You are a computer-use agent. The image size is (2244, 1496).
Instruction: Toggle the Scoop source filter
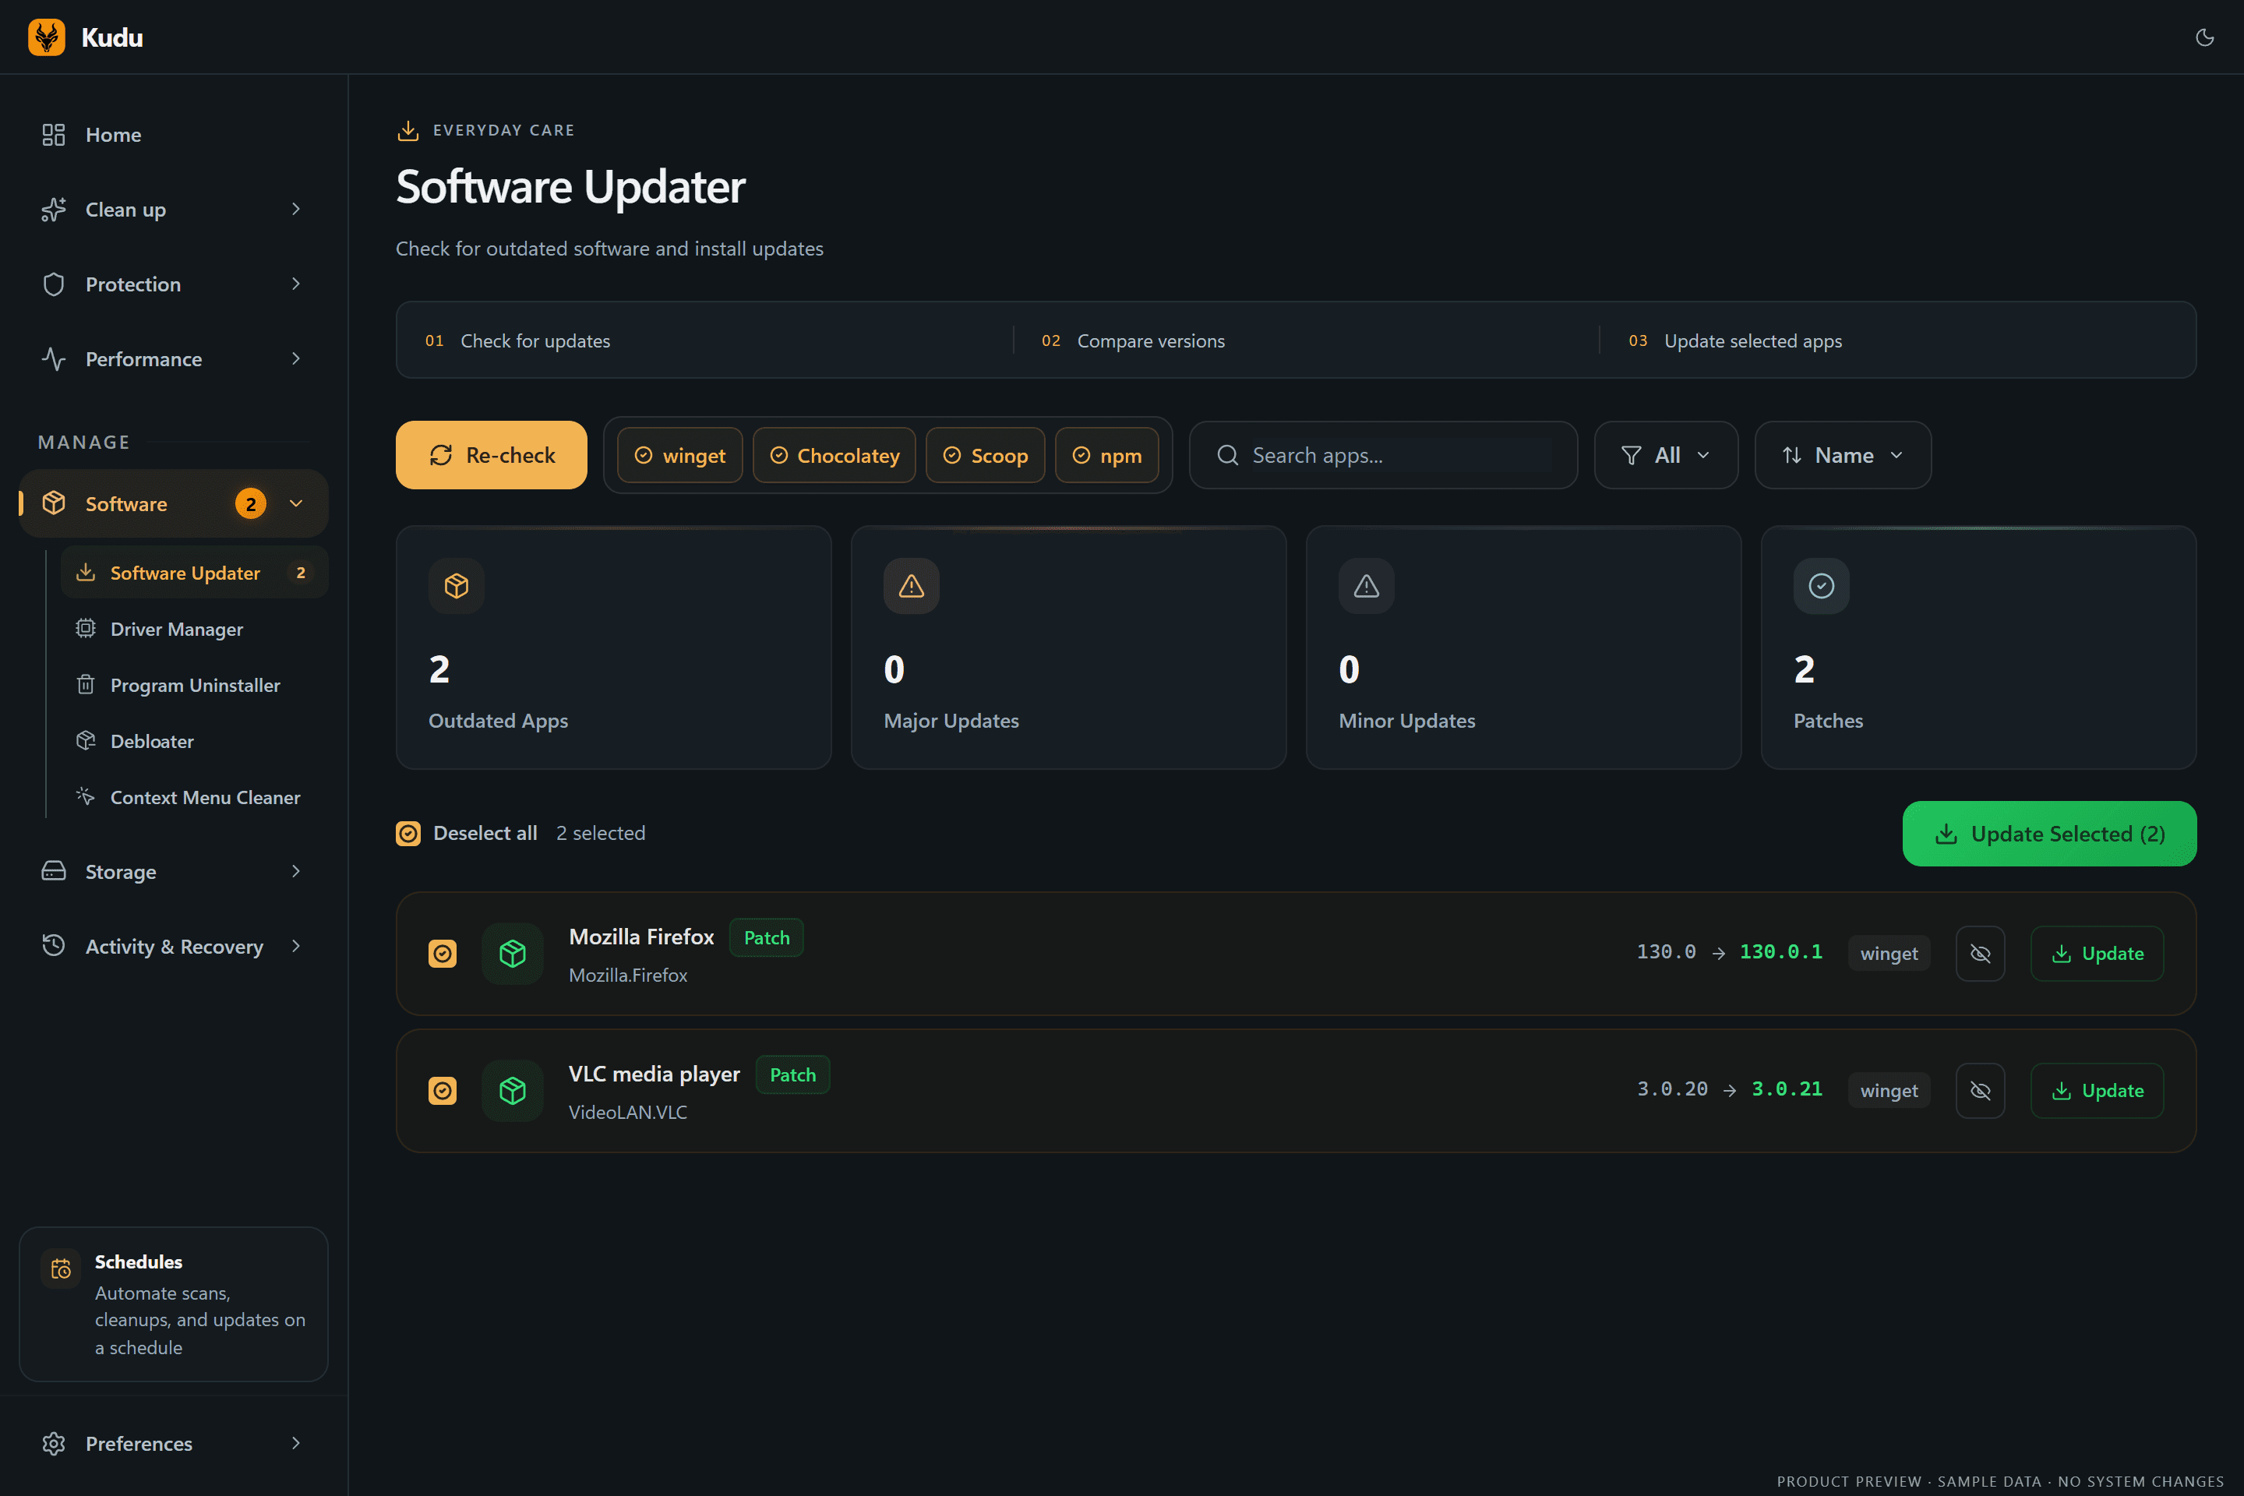coord(986,455)
